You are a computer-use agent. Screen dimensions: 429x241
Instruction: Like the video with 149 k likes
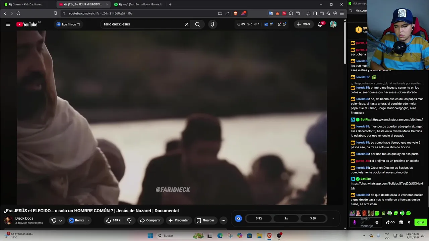113,220
